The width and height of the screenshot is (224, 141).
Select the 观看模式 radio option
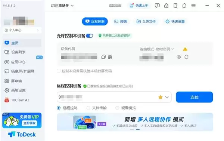pyautogui.click(x=117, y=108)
